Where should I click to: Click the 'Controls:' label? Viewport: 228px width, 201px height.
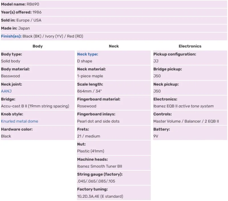coord(162,114)
